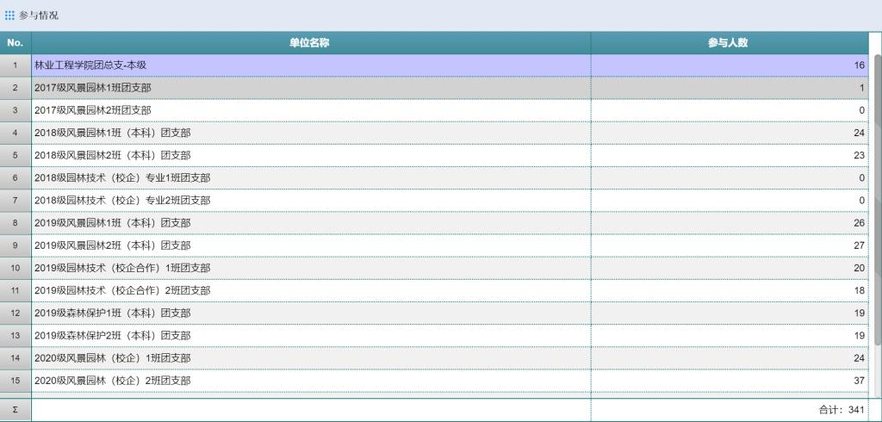Click the No. column header
The image size is (882, 422).
[x=16, y=43]
